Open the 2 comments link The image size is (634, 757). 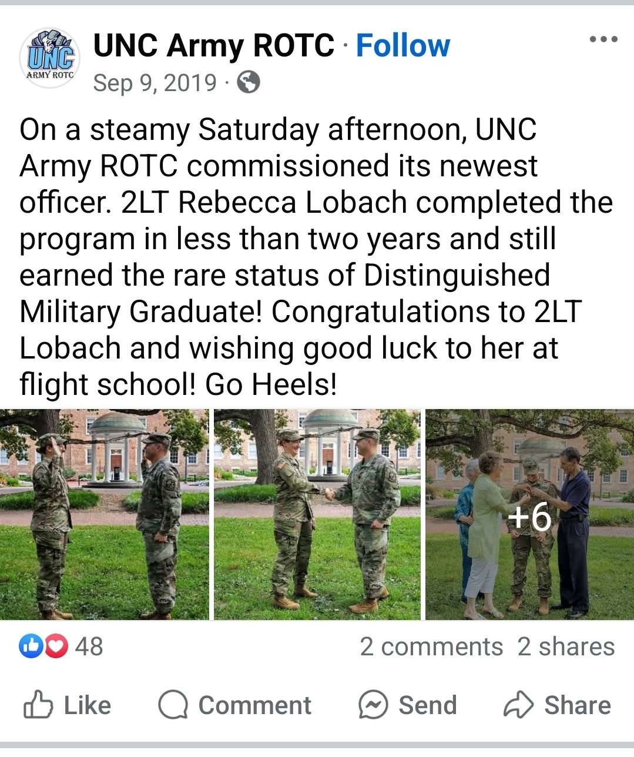click(x=431, y=647)
